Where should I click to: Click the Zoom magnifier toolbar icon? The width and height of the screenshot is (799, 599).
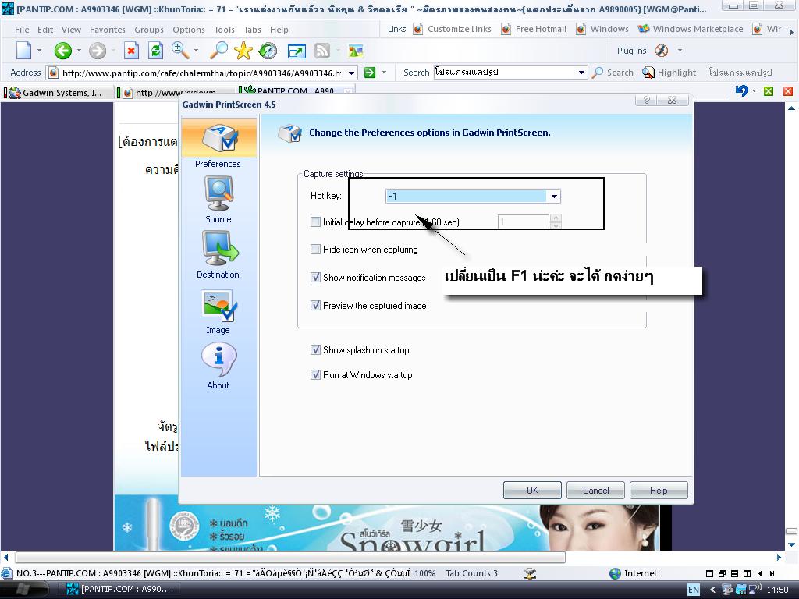click(180, 50)
